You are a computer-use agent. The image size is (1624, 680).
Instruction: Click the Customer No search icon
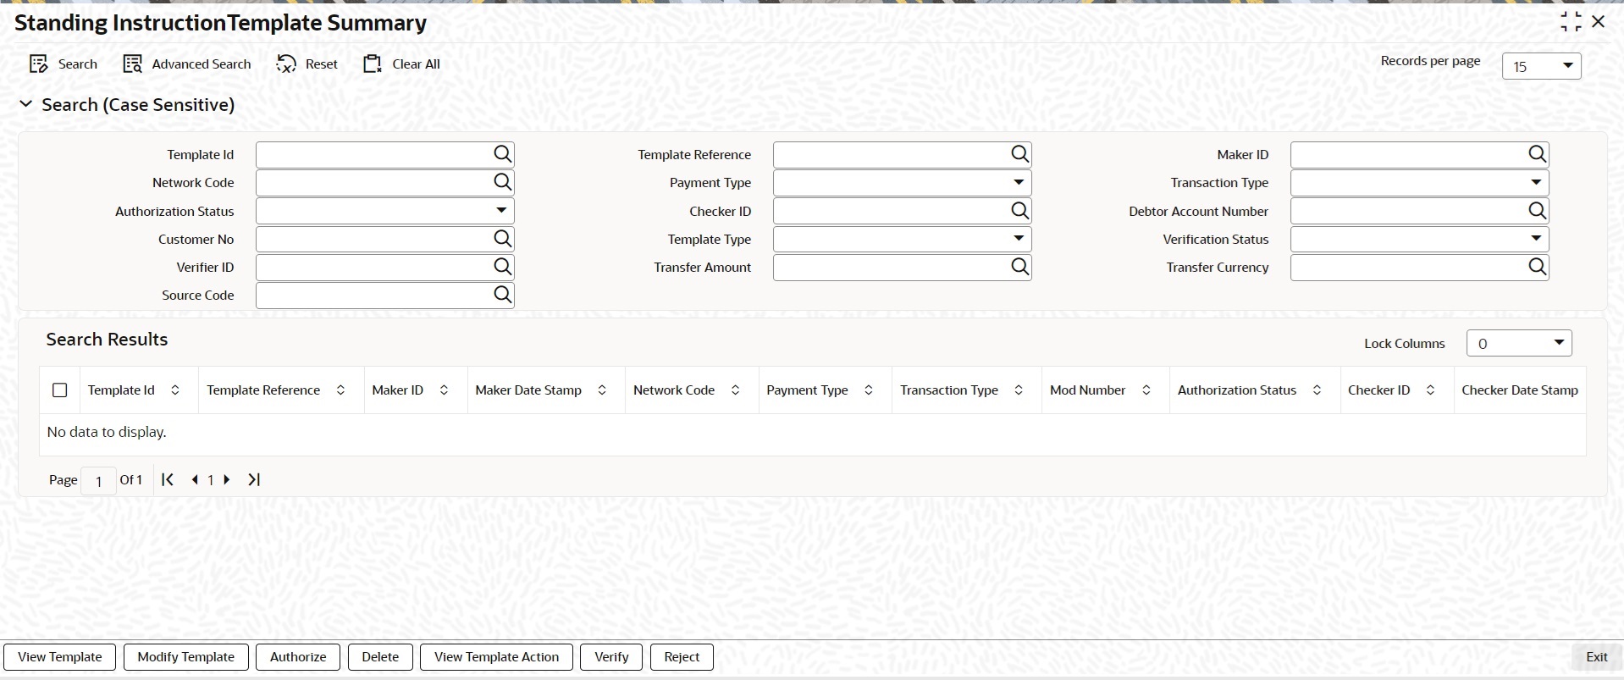[x=502, y=239]
